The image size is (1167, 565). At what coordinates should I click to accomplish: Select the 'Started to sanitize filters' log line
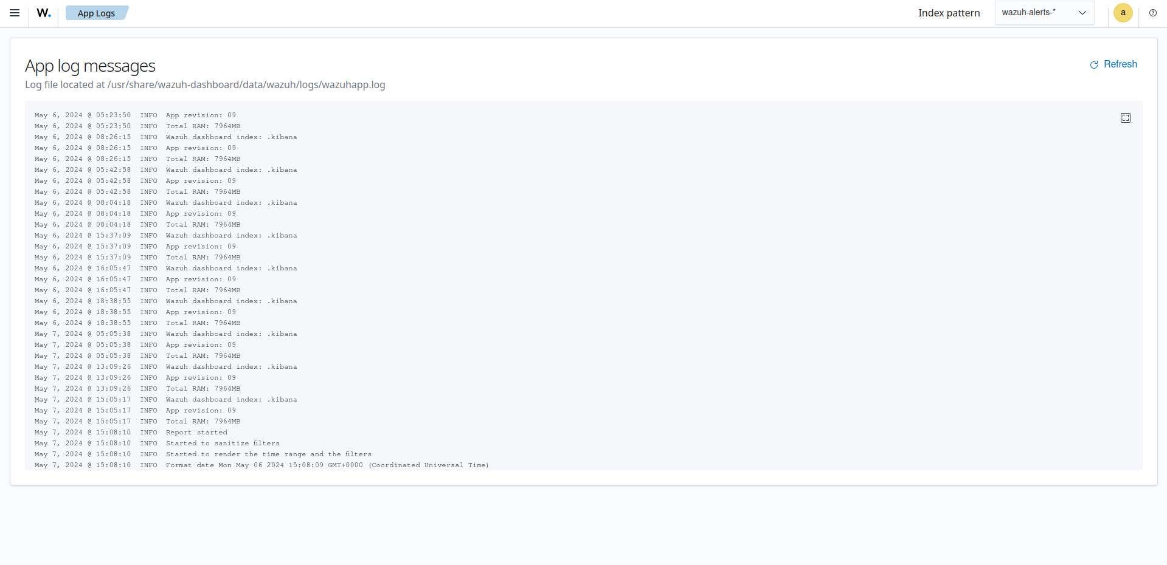tap(157, 443)
